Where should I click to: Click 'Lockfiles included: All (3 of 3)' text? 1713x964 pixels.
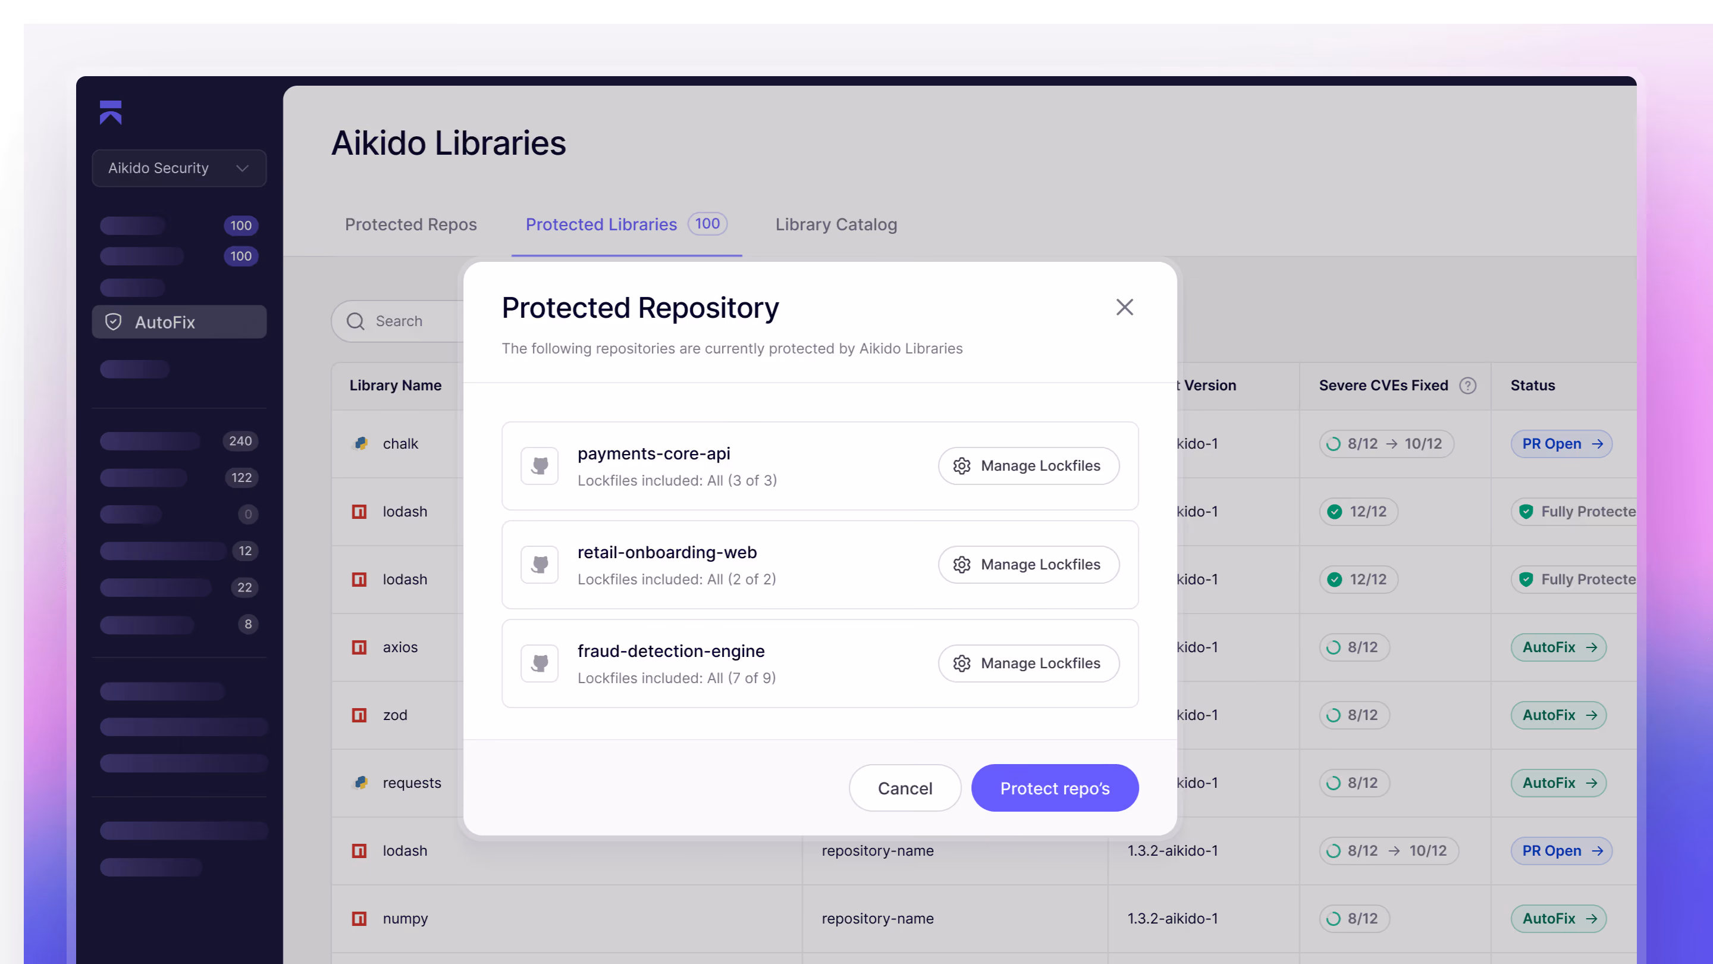click(x=677, y=480)
